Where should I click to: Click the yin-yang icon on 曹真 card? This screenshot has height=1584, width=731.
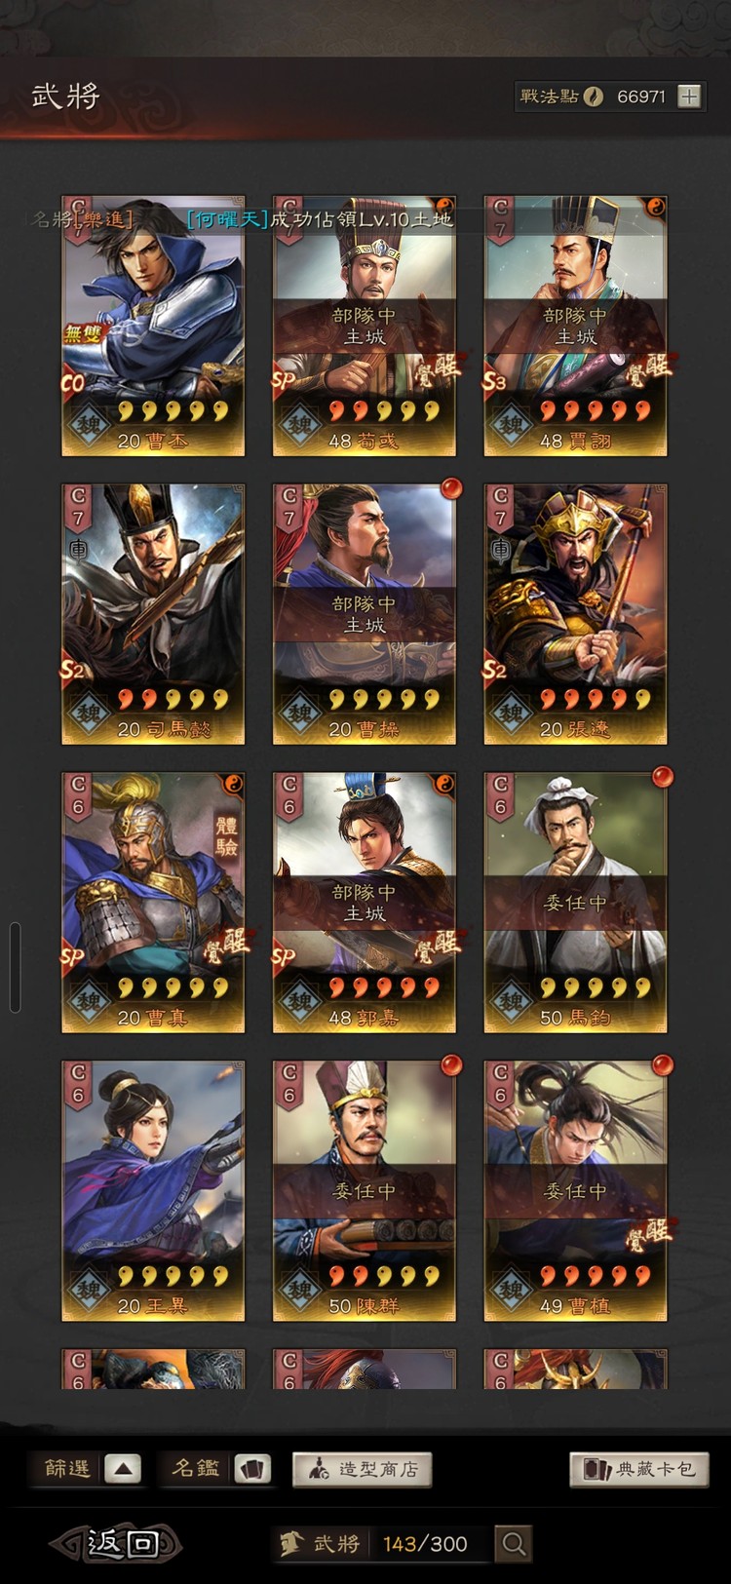(x=234, y=784)
